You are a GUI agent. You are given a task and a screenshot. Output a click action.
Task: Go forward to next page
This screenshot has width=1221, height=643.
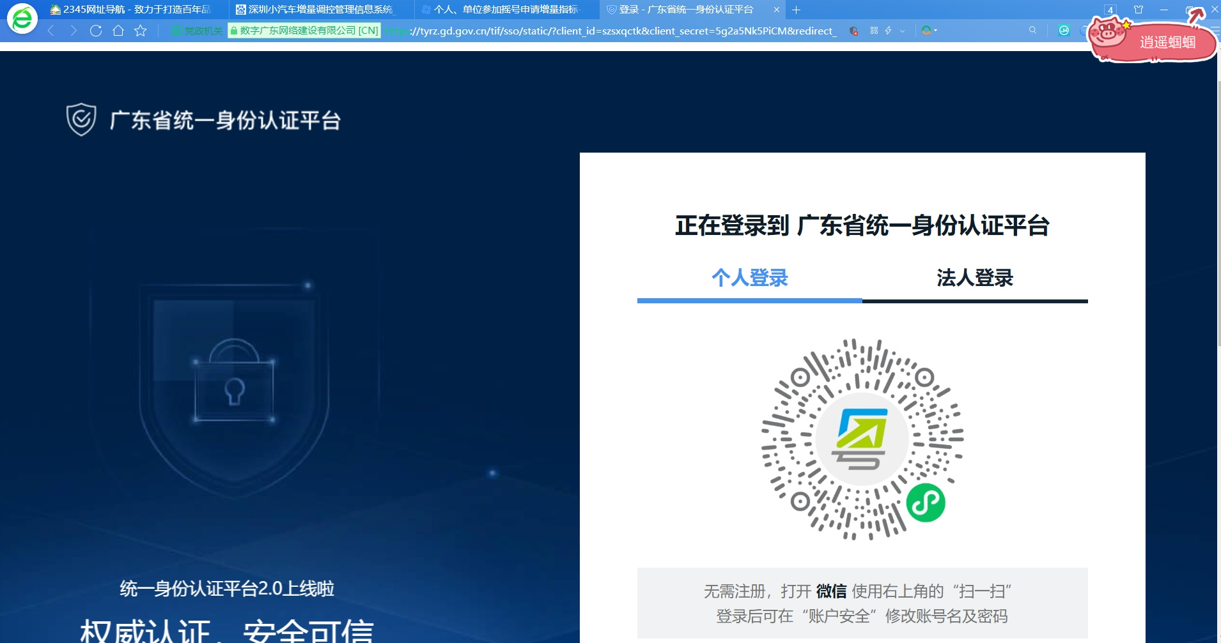pyautogui.click(x=74, y=31)
